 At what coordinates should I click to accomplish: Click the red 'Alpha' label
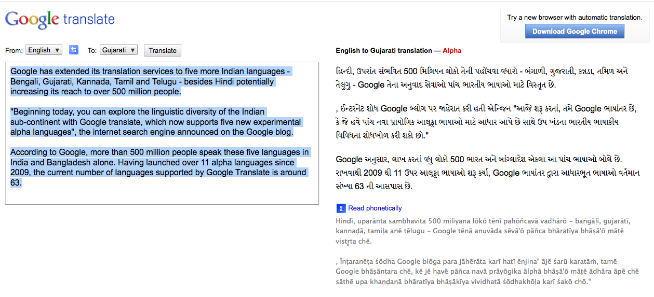pyautogui.click(x=452, y=50)
